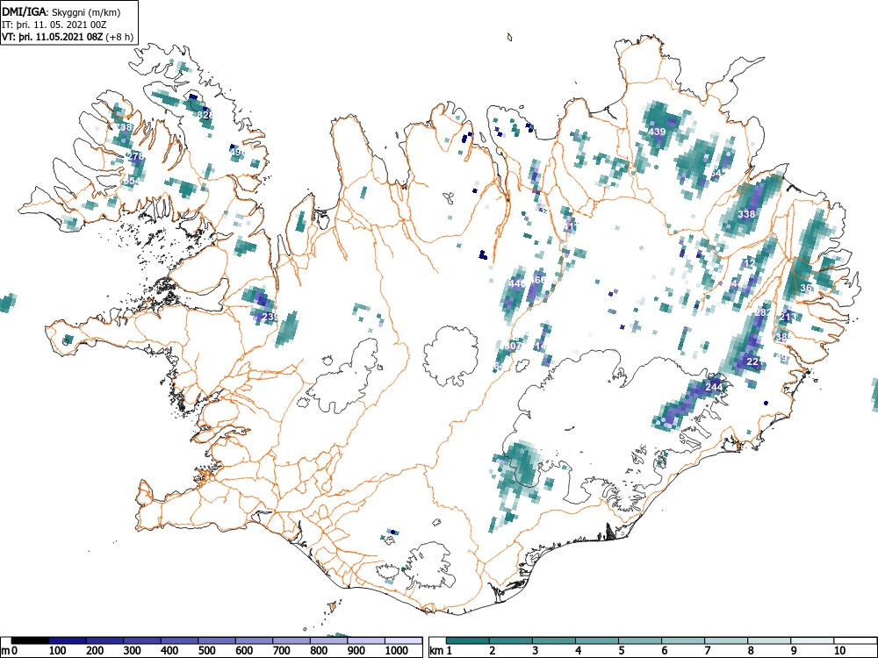The height and width of the screenshot is (658, 878).
Task: Click the '5' label on the kilometer legend
Action: (x=621, y=651)
